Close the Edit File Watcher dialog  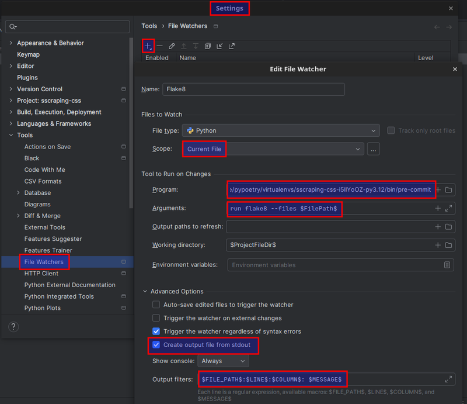tap(455, 69)
